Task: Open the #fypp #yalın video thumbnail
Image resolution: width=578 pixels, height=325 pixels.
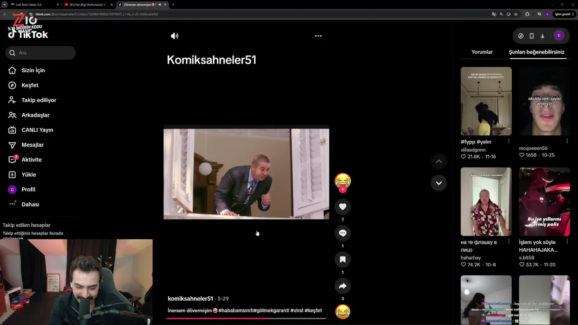Action: coord(486,101)
